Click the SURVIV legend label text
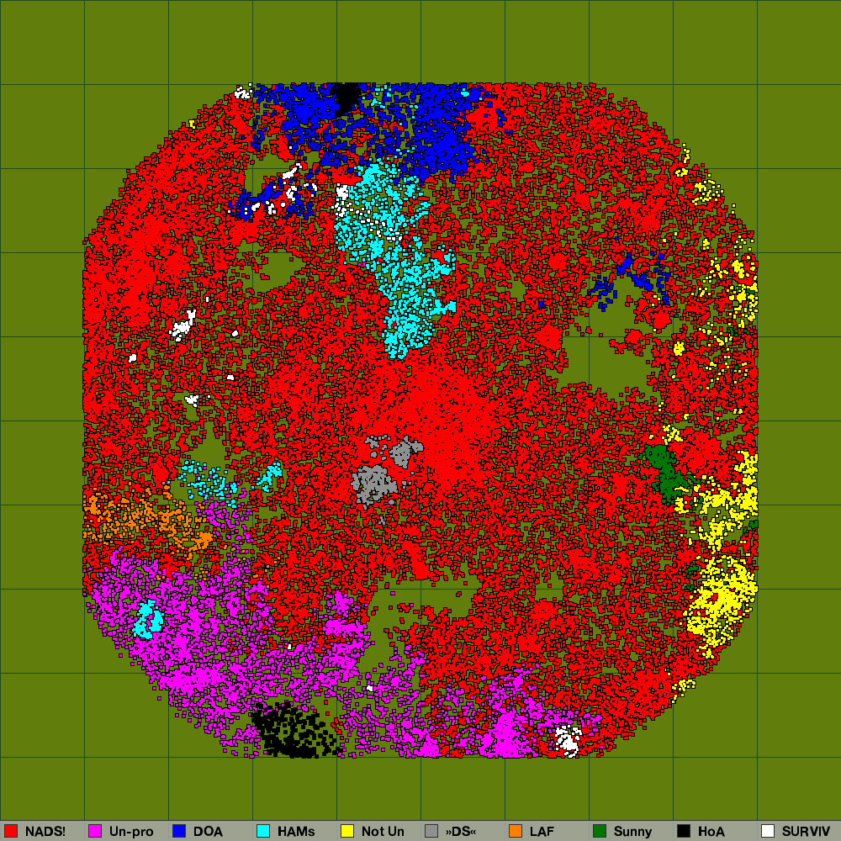Viewport: 841px width, 841px height. [x=806, y=831]
